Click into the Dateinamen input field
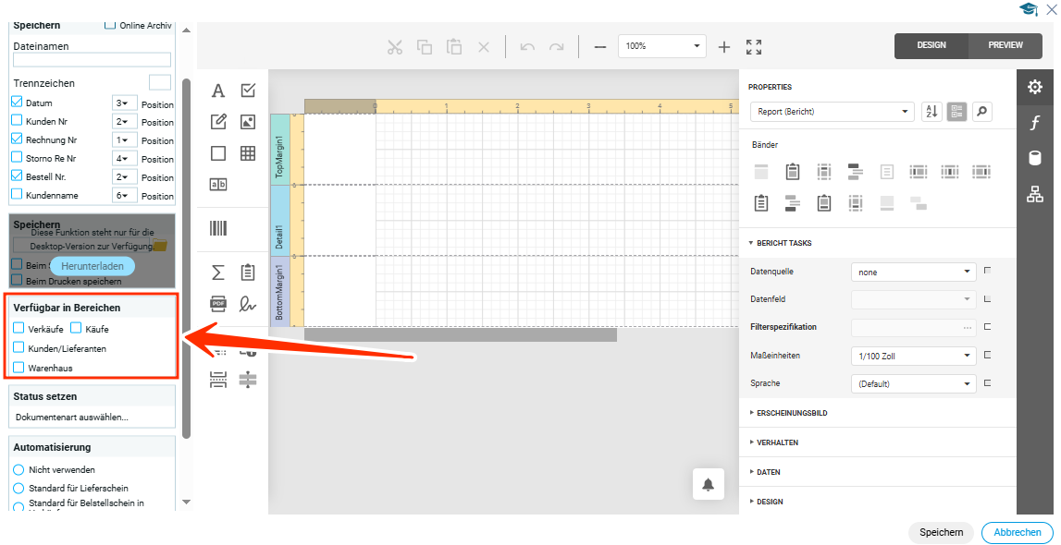Viewport: 1061px width, 545px height. click(x=92, y=60)
